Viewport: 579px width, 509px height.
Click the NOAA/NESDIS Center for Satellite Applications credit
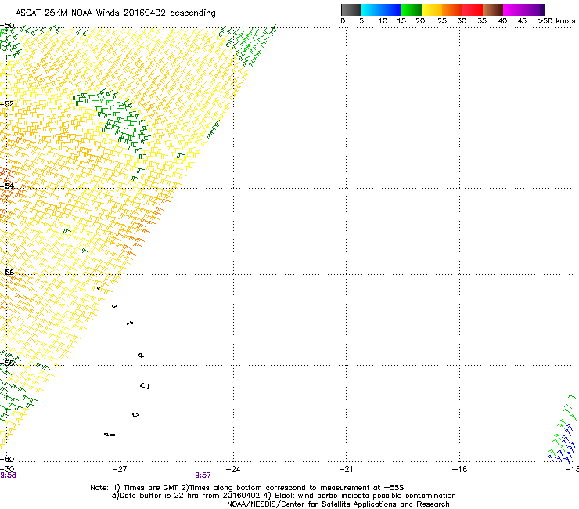click(338, 504)
